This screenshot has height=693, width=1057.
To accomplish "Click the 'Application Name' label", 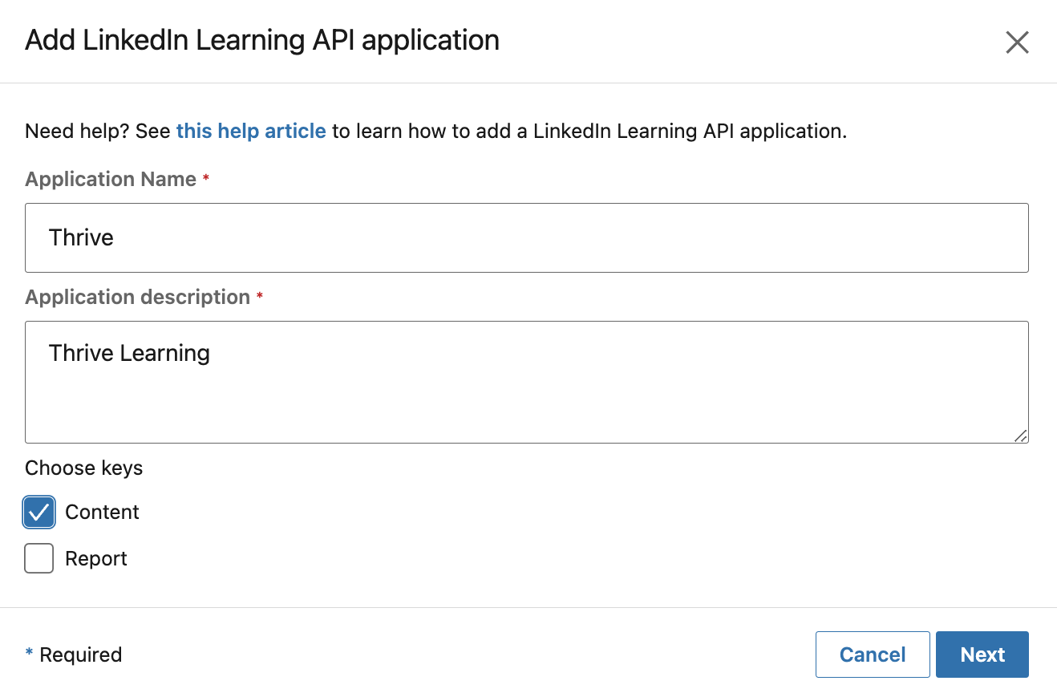I will click(111, 179).
